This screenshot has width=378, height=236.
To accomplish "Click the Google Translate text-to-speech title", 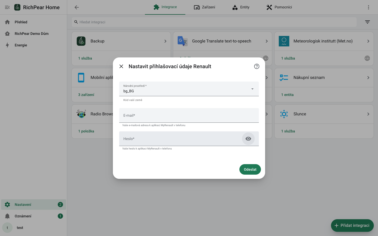I will [x=222, y=41].
